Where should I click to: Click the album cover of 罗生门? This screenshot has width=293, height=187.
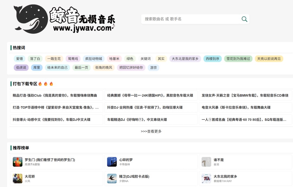click(x=17, y=162)
